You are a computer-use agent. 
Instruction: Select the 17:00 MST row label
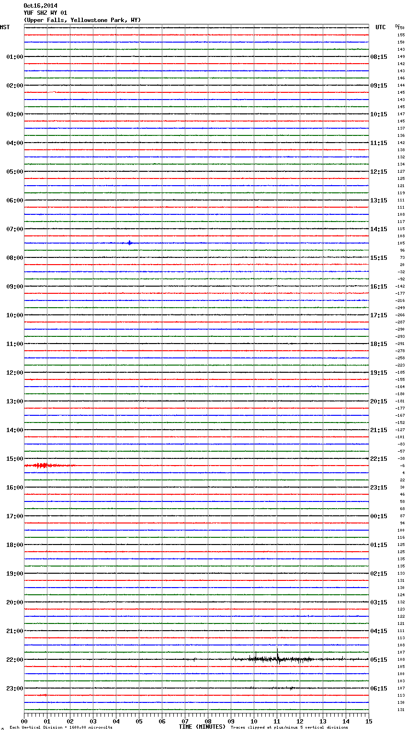pos(14,516)
